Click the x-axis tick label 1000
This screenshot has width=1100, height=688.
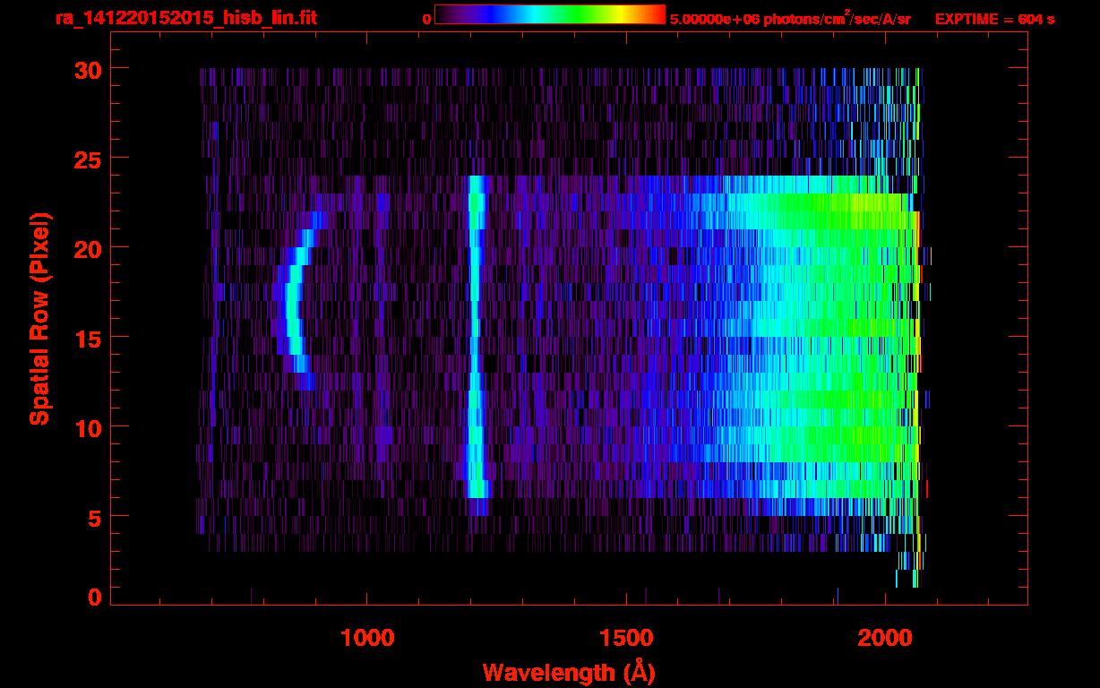pos(367,637)
